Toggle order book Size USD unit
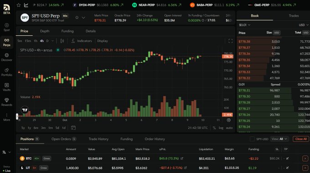The height and width of the screenshot is (173, 310). click(x=276, y=33)
